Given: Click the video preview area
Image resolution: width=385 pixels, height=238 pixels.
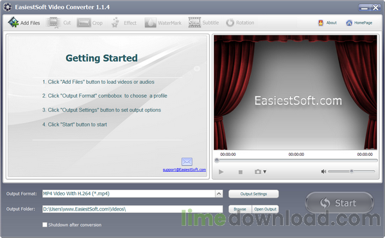Looking at the screenshot, I should (295, 92).
